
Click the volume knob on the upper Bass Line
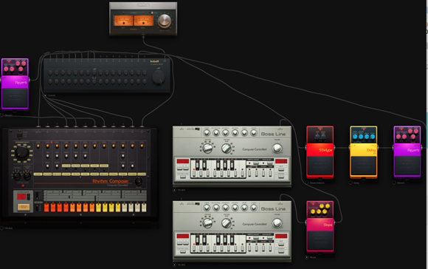277,148
